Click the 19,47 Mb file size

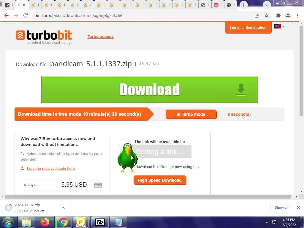(149, 64)
